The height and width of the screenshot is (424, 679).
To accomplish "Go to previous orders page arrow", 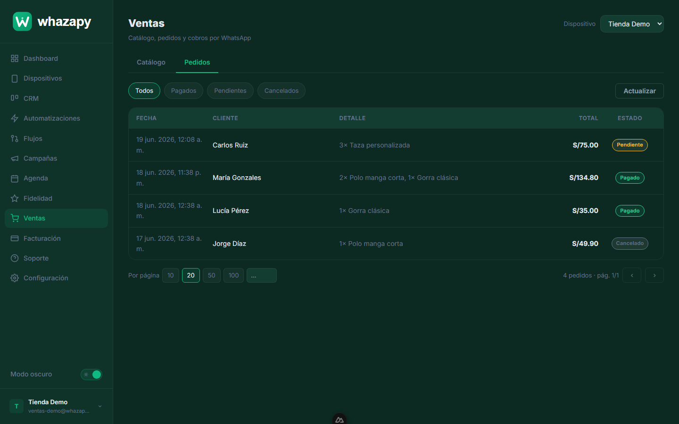I will (x=632, y=275).
